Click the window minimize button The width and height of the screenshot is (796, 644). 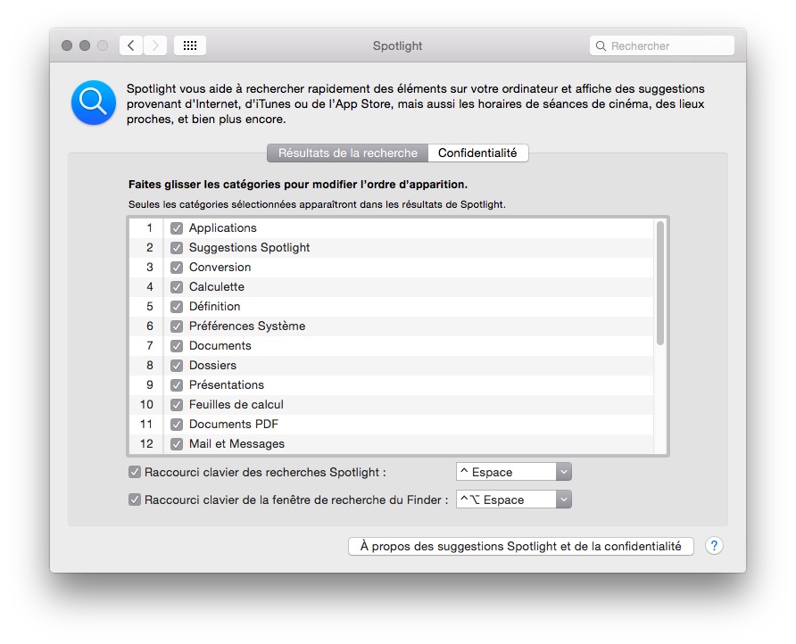85,45
